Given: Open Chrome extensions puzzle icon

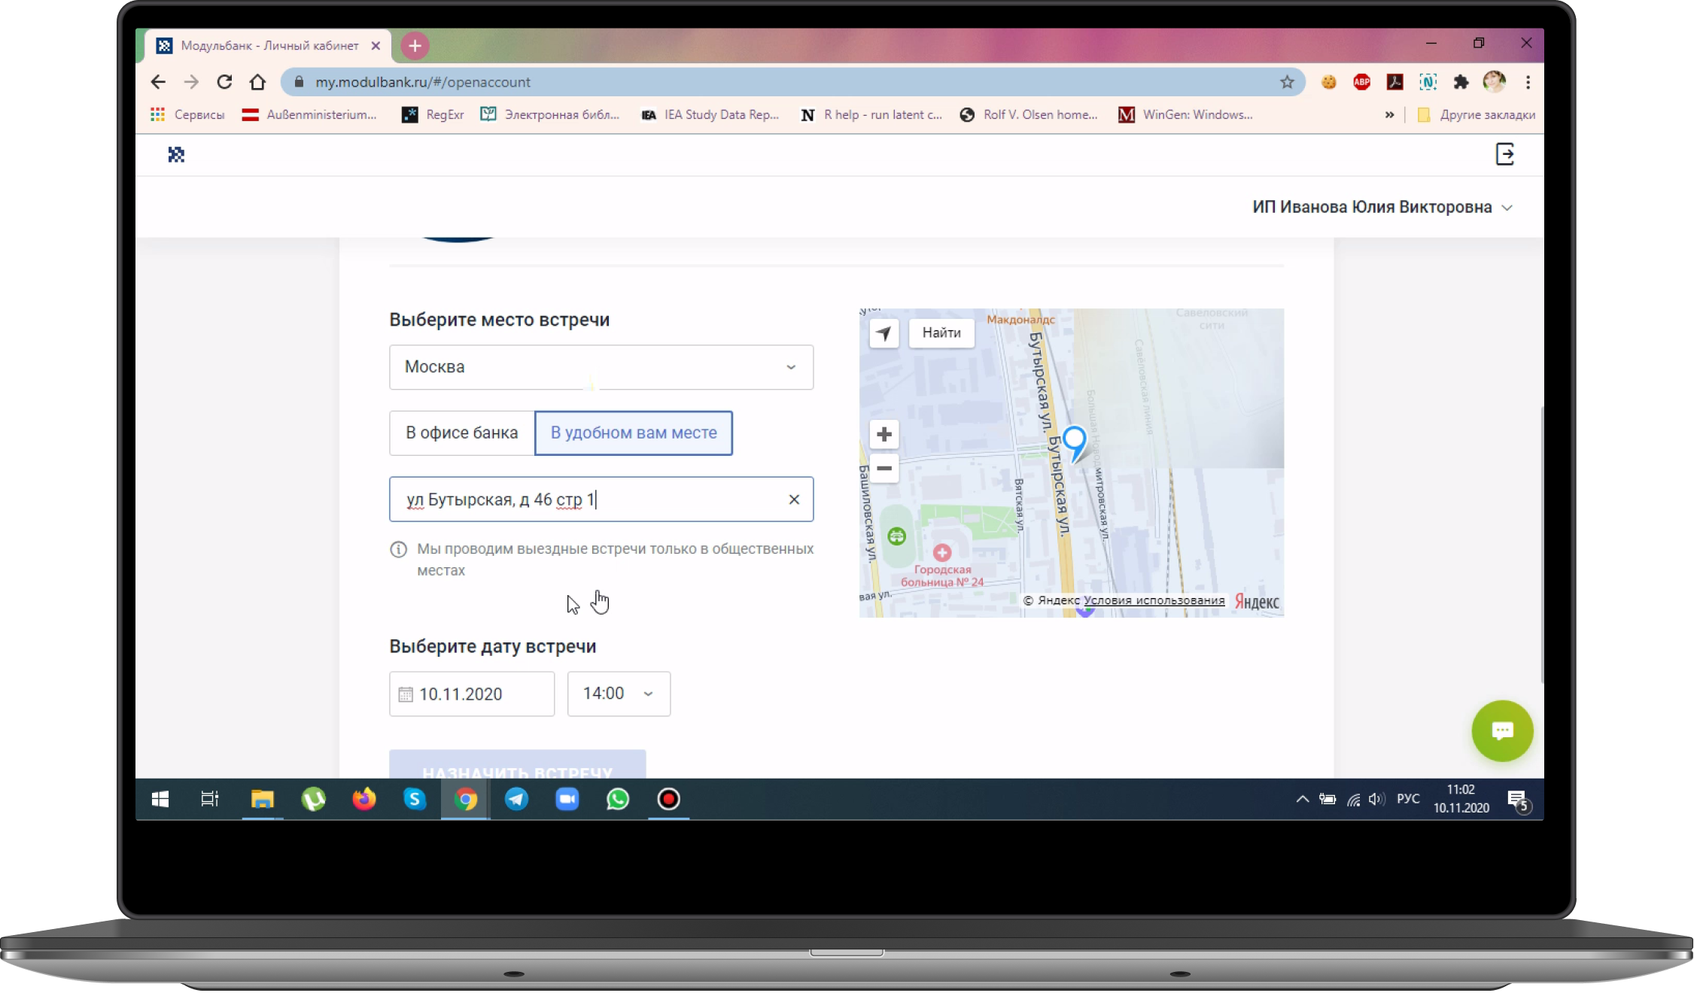Looking at the screenshot, I should pos(1461,82).
